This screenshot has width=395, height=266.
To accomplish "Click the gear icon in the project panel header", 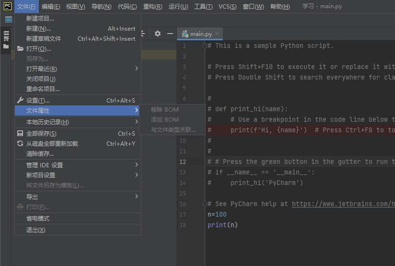I will point(157,34).
